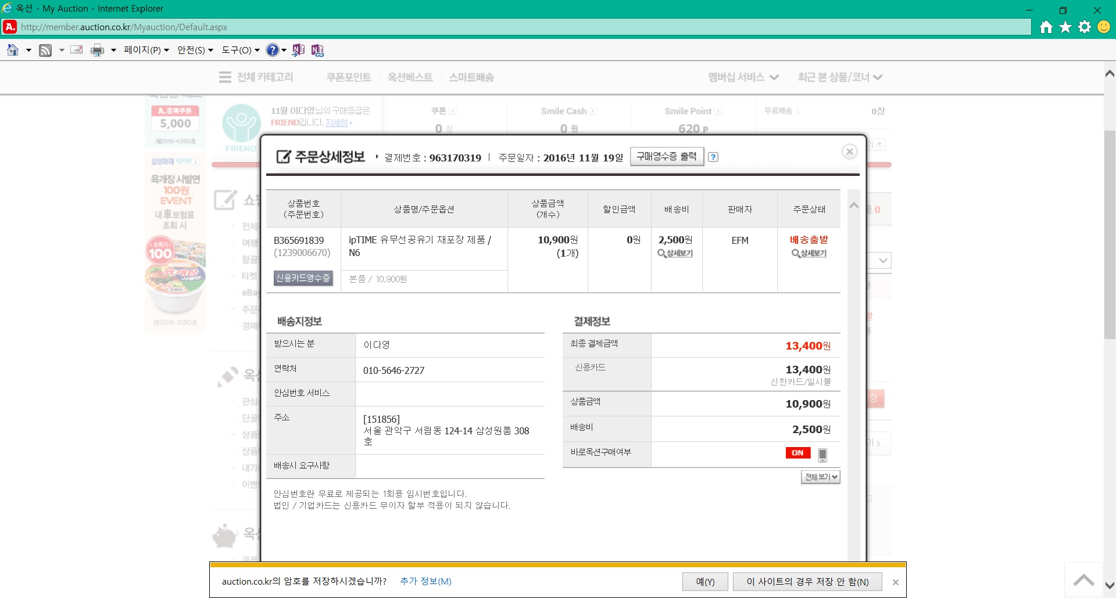
Task: Click the 구매영수증 출력 button
Action: pyautogui.click(x=667, y=156)
